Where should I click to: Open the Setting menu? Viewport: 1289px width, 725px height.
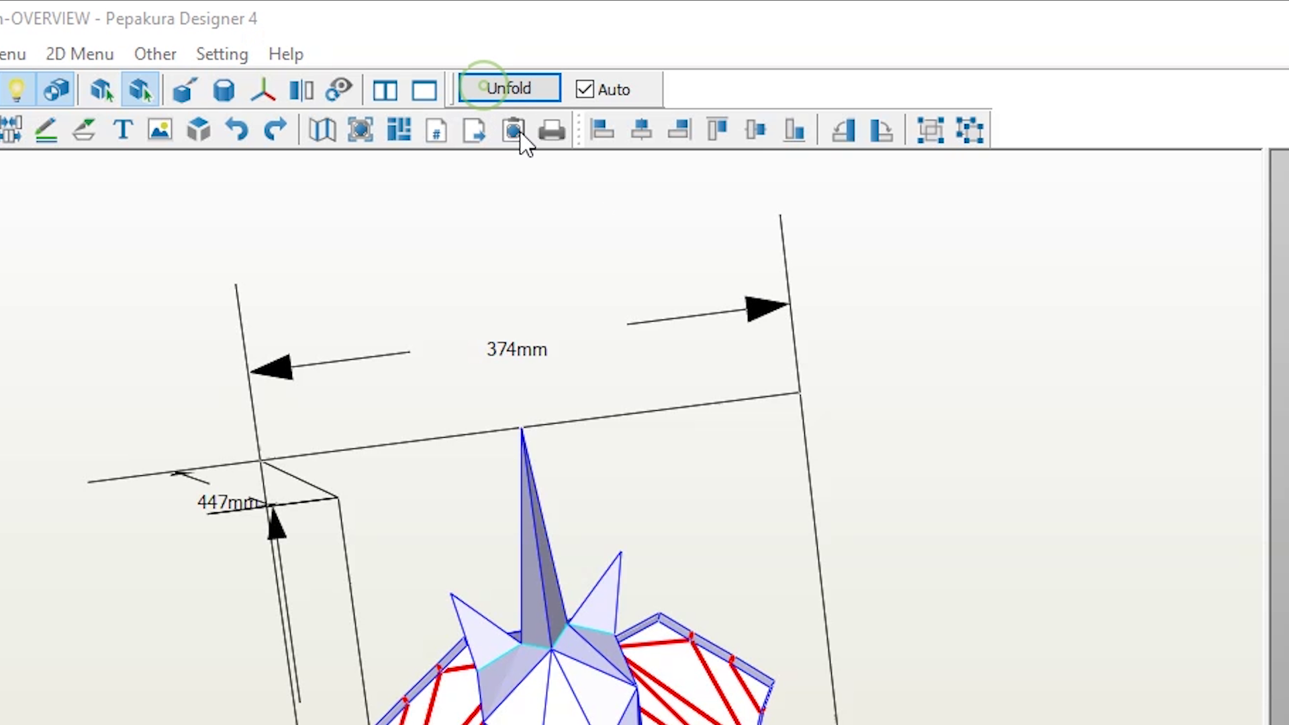point(222,54)
